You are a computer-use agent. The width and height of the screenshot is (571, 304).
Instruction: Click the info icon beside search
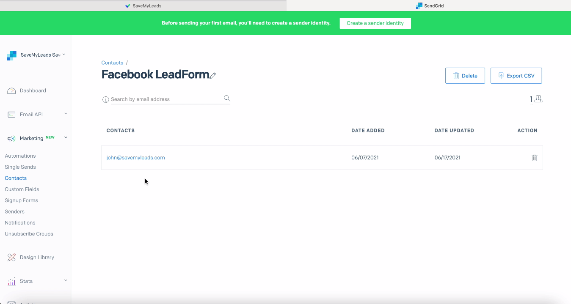(x=105, y=99)
